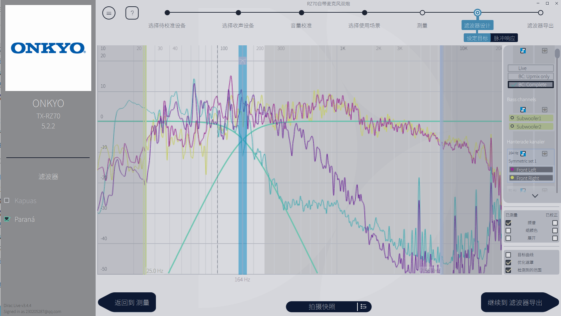Expand channel list with down chevron
Screen dimensions: 561x316
coord(535,196)
